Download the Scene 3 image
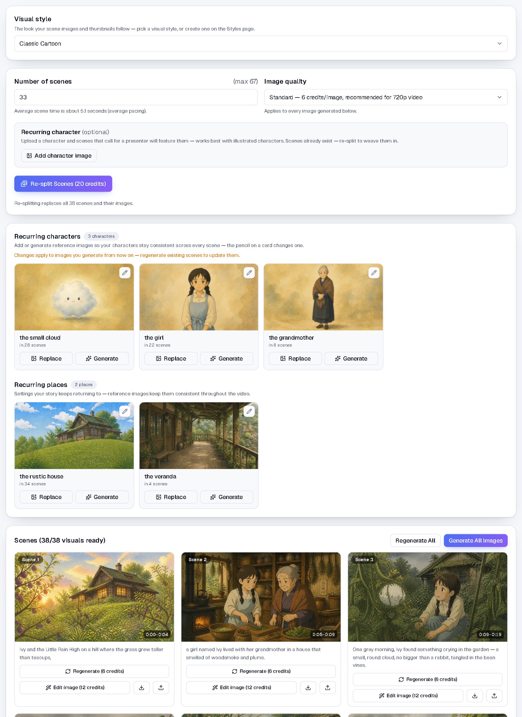This screenshot has height=717, width=522. [475, 696]
